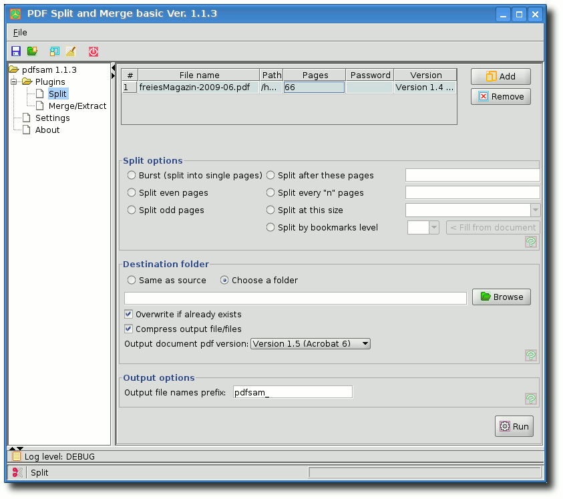Viewport: 563px width, 499px height.
Task: Click the log panel notepad icon
Action: [x=17, y=456]
